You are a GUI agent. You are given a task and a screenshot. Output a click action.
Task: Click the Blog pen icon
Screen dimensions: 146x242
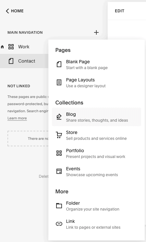(x=59, y=117)
